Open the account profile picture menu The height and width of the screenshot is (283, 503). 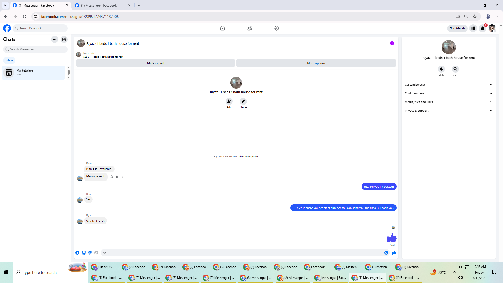(x=492, y=28)
